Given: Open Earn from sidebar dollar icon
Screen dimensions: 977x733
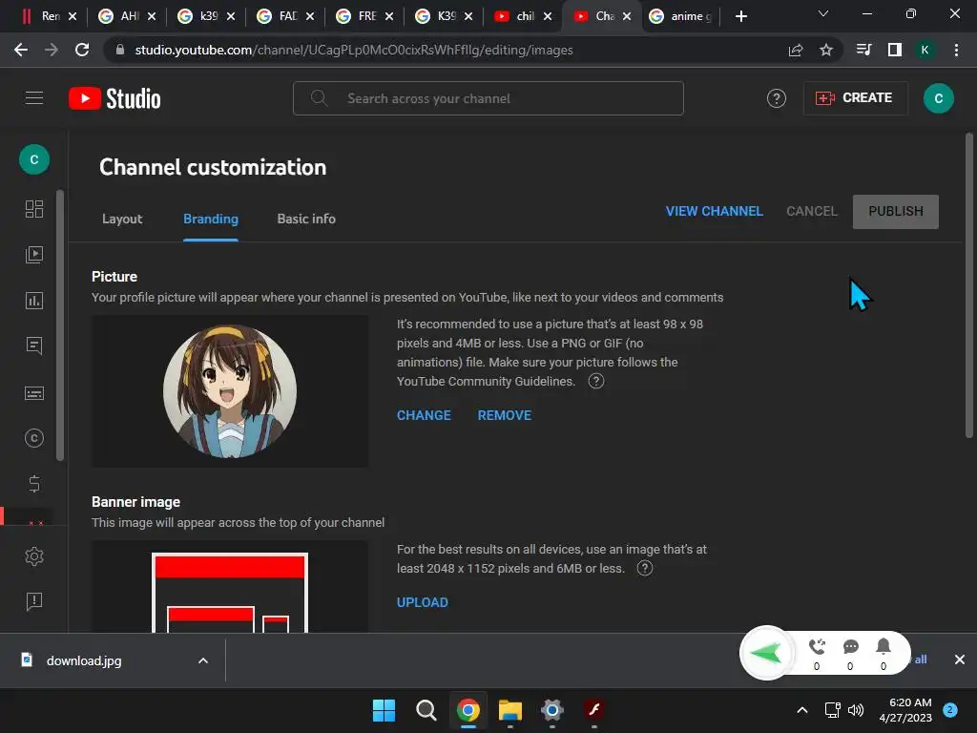Looking at the screenshot, I should [x=34, y=484].
